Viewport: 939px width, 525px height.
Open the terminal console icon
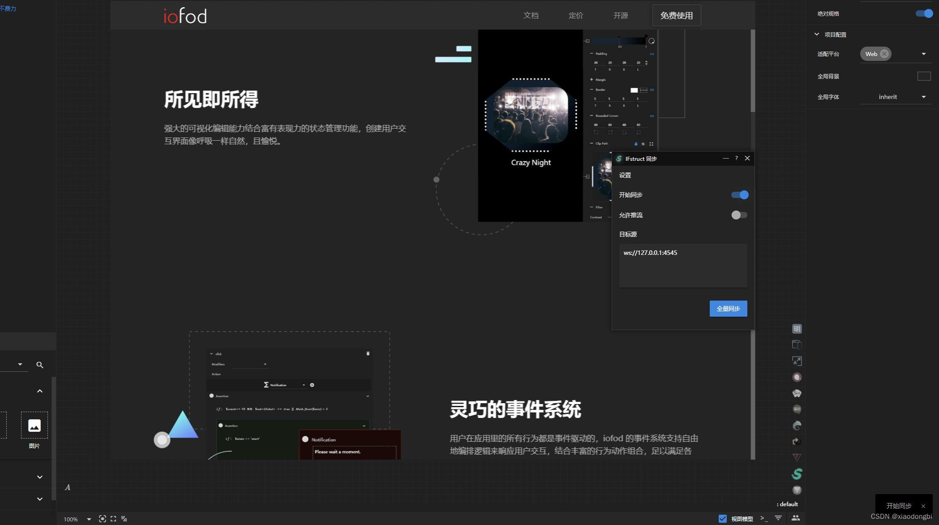pos(764,518)
